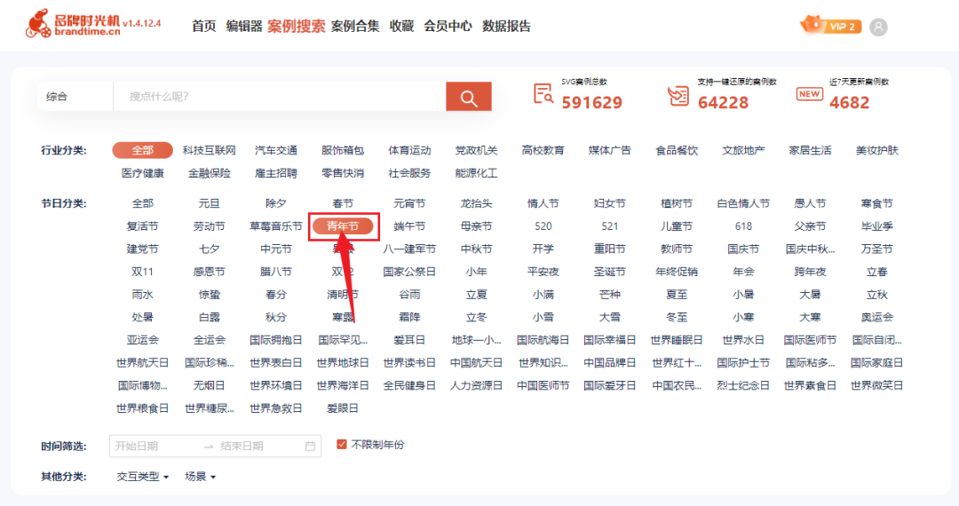Open the 综合 search type dropdown

pyautogui.click(x=75, y=97)
